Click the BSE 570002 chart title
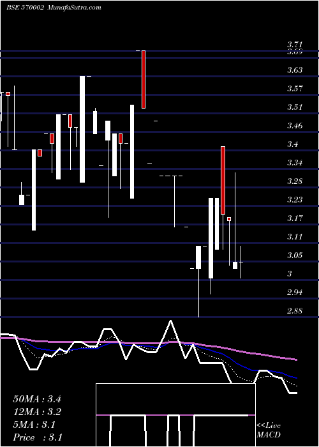This screenshot has height=447, width=319. coord(25,8)
